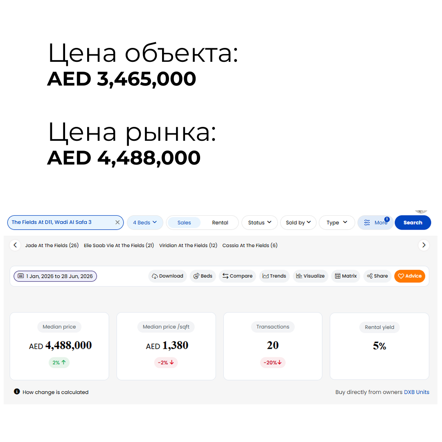View the Trends graph
The height and width of the screenshot is (442, 442).
tap(274, 276)
